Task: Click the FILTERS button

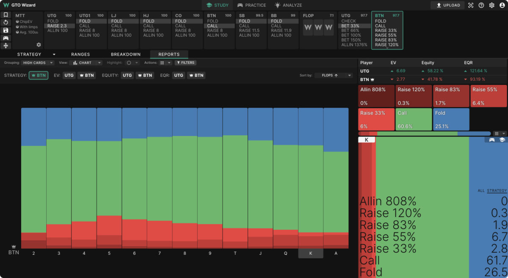Action: click(x=185, y=63)
